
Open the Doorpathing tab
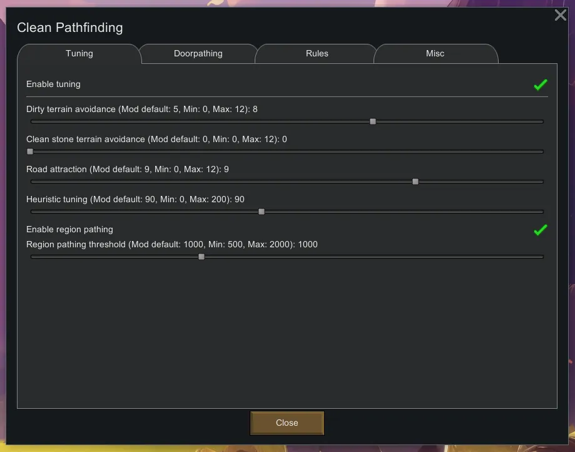(x=198, y=54)
